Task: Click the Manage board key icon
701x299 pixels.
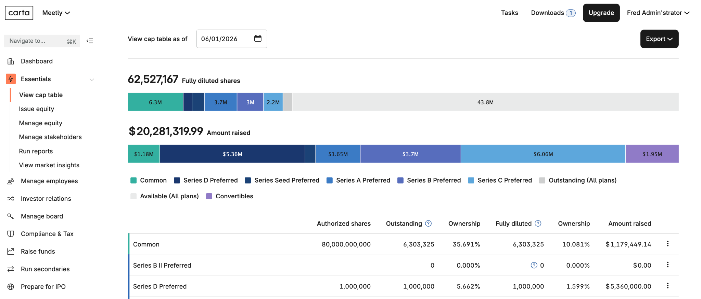Action: pos(11,216)
